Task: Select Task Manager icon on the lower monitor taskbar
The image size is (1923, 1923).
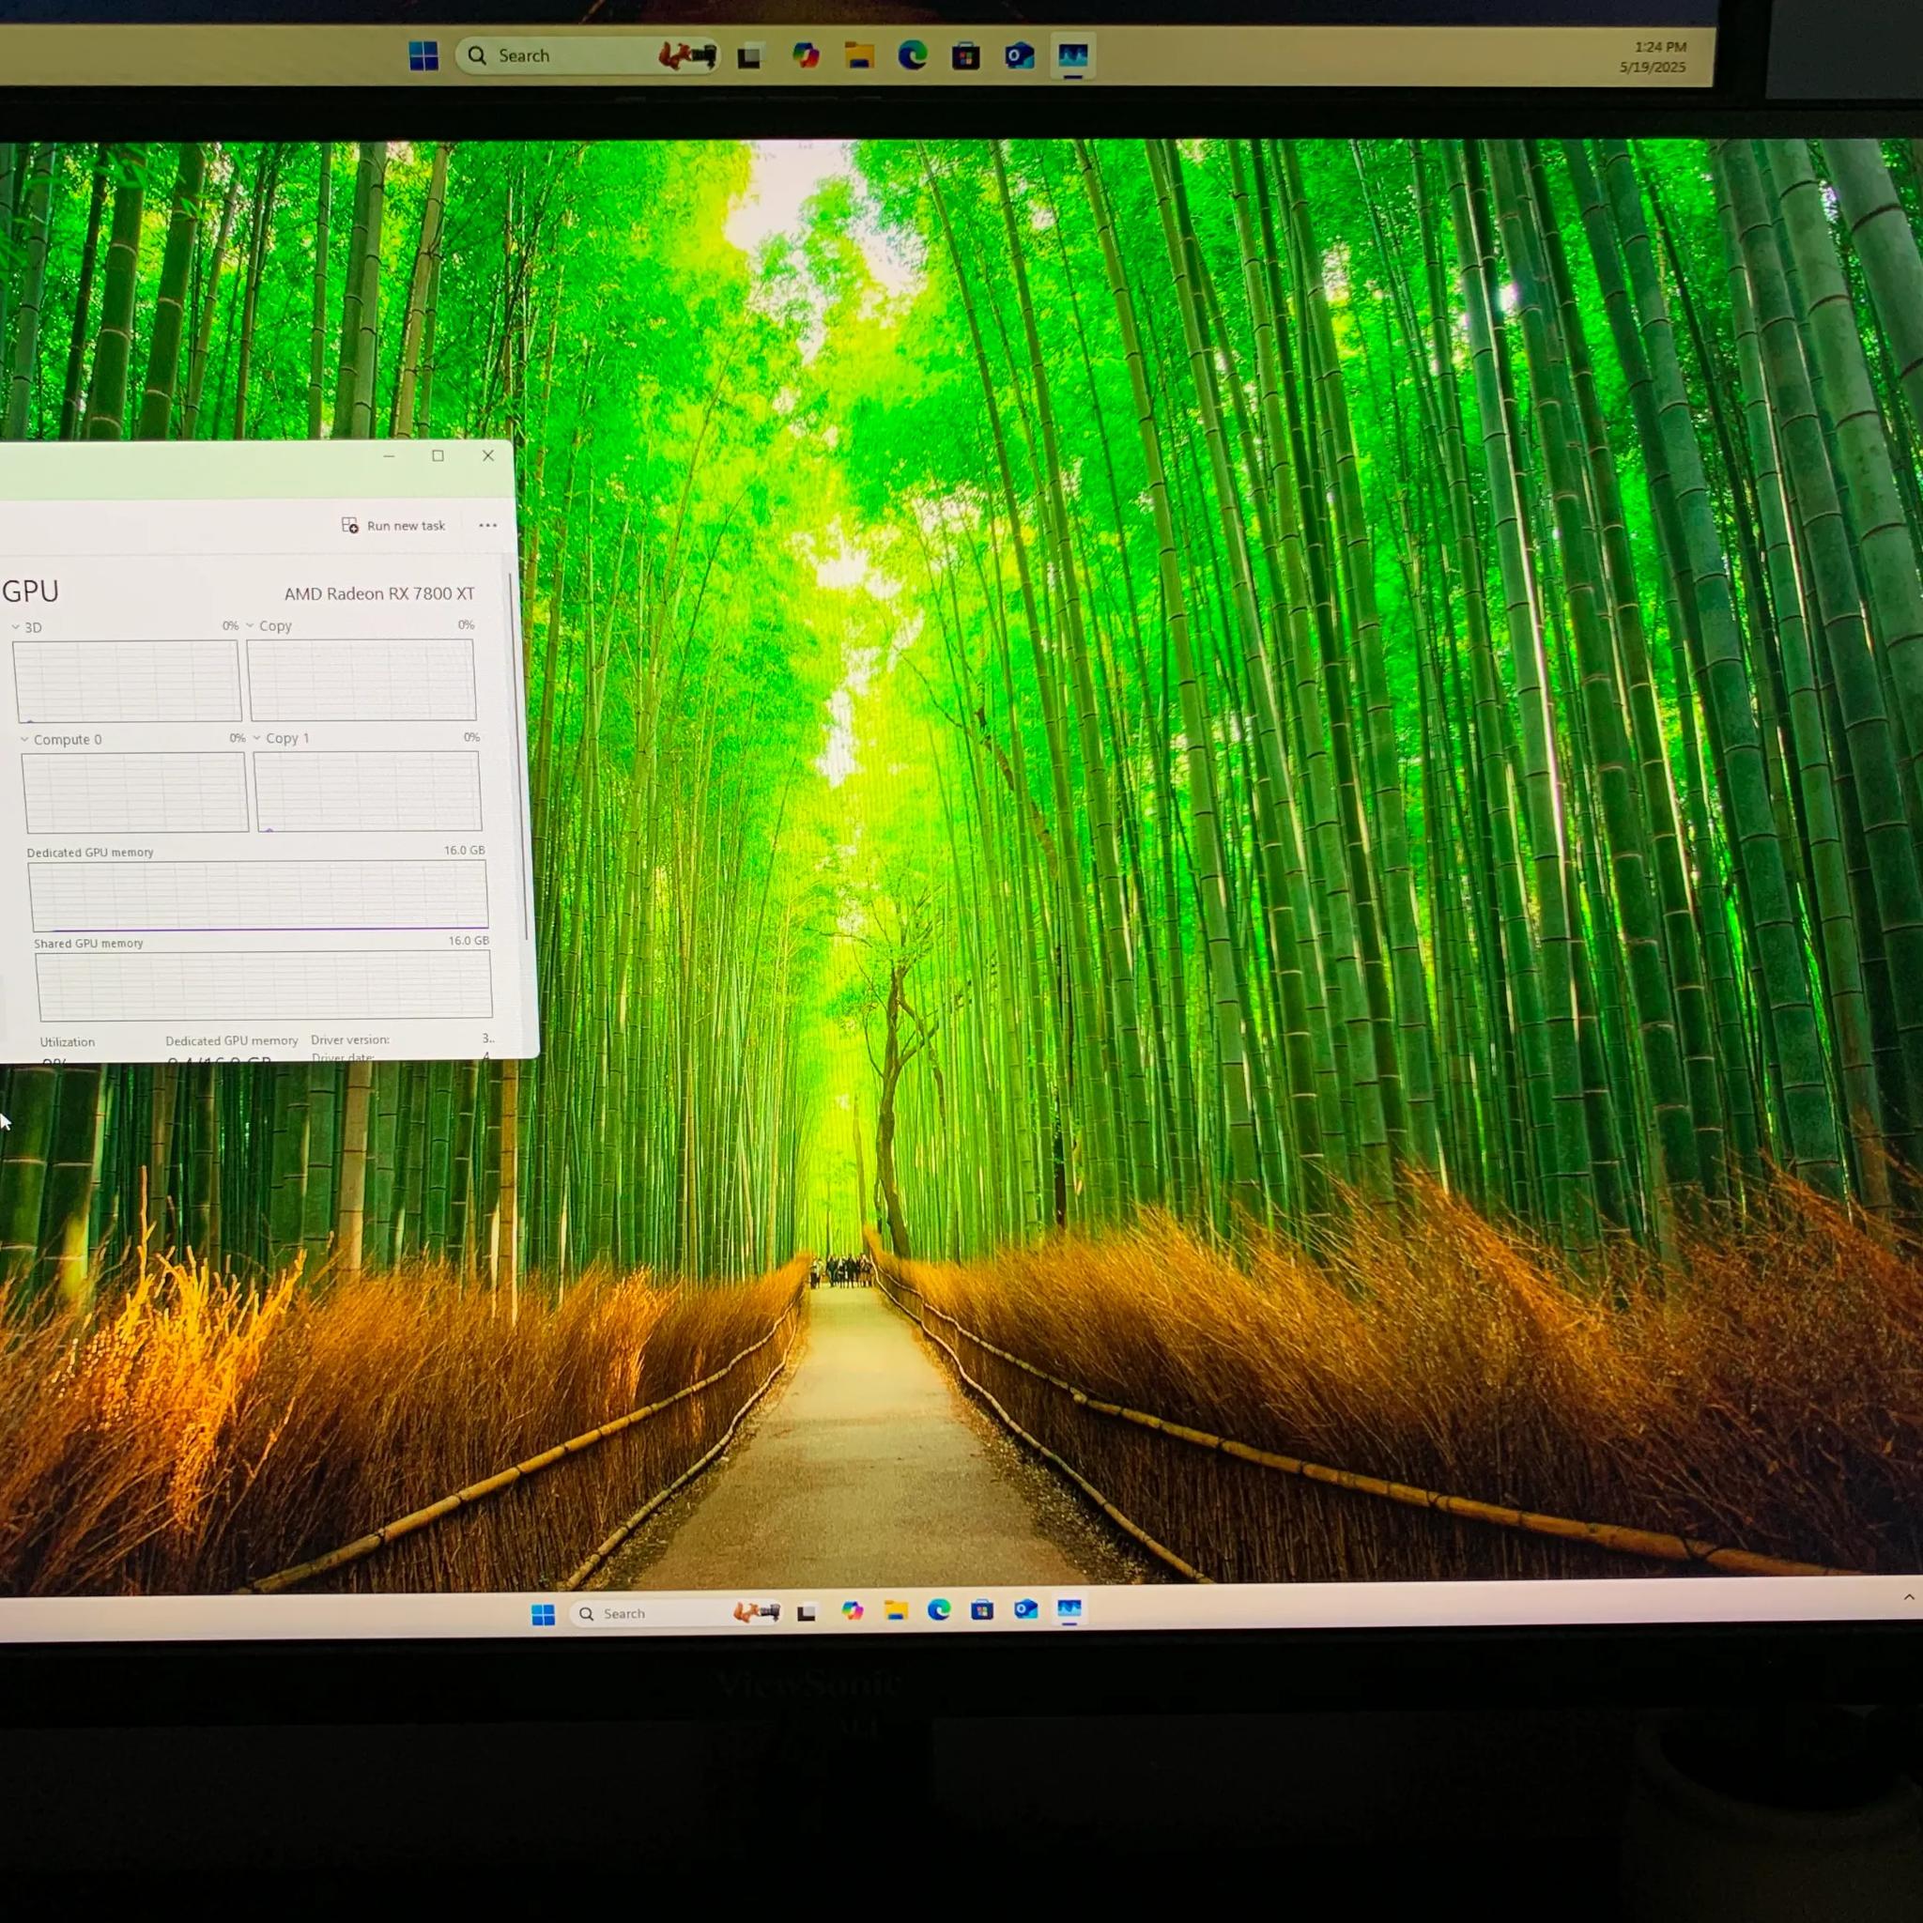Action: 1069,1609
